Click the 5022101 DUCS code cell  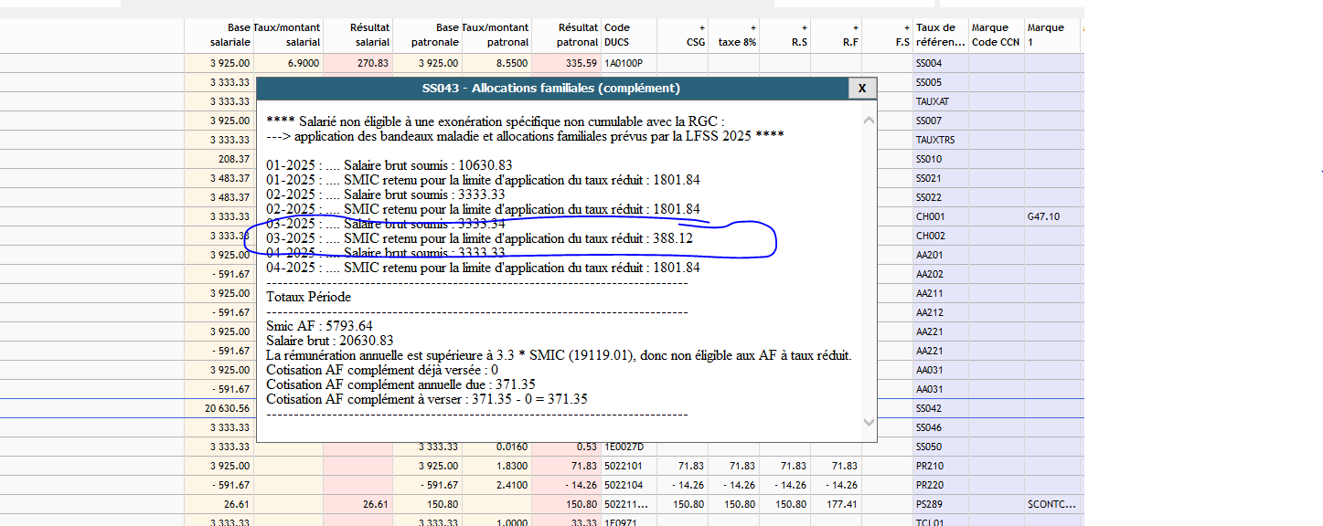[x=629, y=466]
